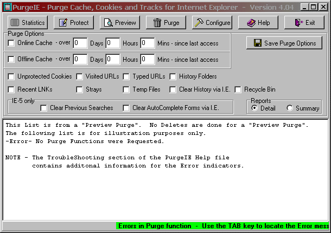Tick the Recycle Bin checkbox
331x233 pixels.
click(238, 89)
